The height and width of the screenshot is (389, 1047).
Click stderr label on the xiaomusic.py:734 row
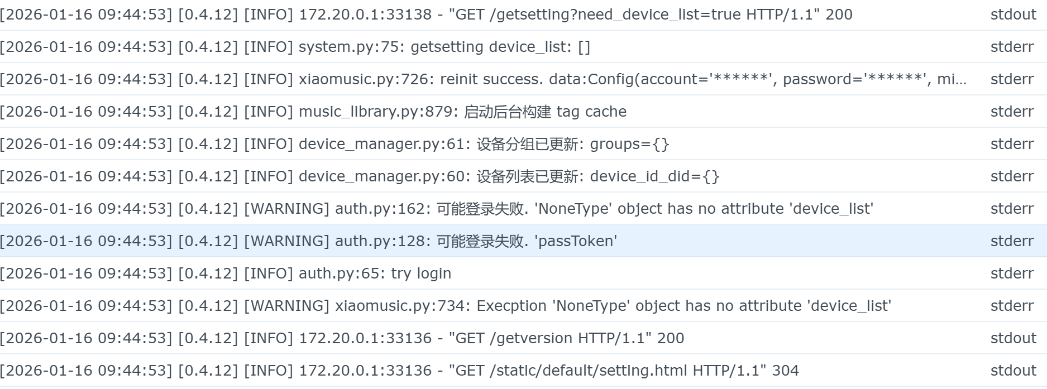(x=1012, y=306)
